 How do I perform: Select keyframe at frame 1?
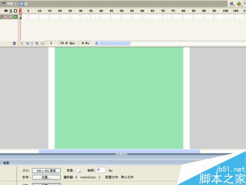(x=21, y=17)
